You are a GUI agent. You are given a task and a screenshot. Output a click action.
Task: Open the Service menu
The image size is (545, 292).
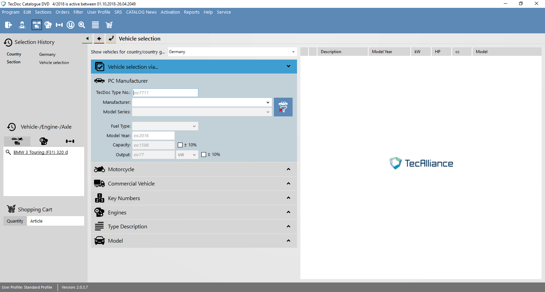click(x=224, y=12)
